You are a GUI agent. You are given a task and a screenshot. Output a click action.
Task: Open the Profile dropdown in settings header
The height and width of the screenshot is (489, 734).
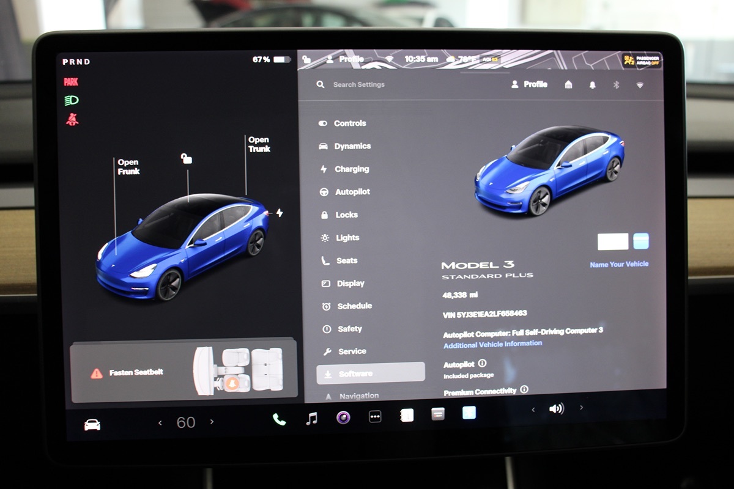click(x=530, y=84)
